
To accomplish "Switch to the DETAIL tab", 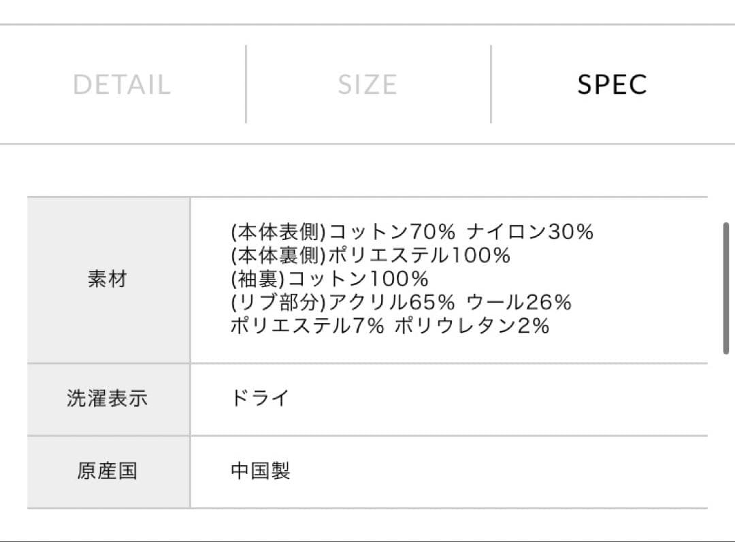I will tap(121, 84).
